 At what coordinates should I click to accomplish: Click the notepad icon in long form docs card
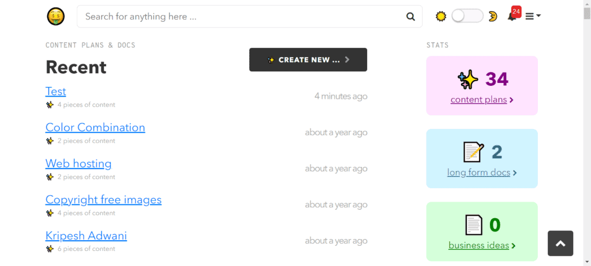[x=473, y=152]
